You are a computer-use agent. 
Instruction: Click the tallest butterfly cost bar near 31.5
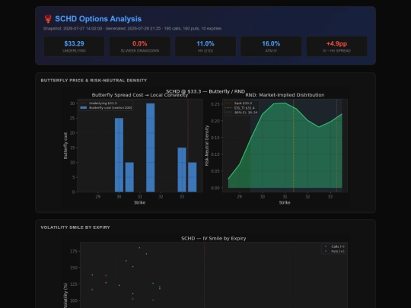click(151, 148)
